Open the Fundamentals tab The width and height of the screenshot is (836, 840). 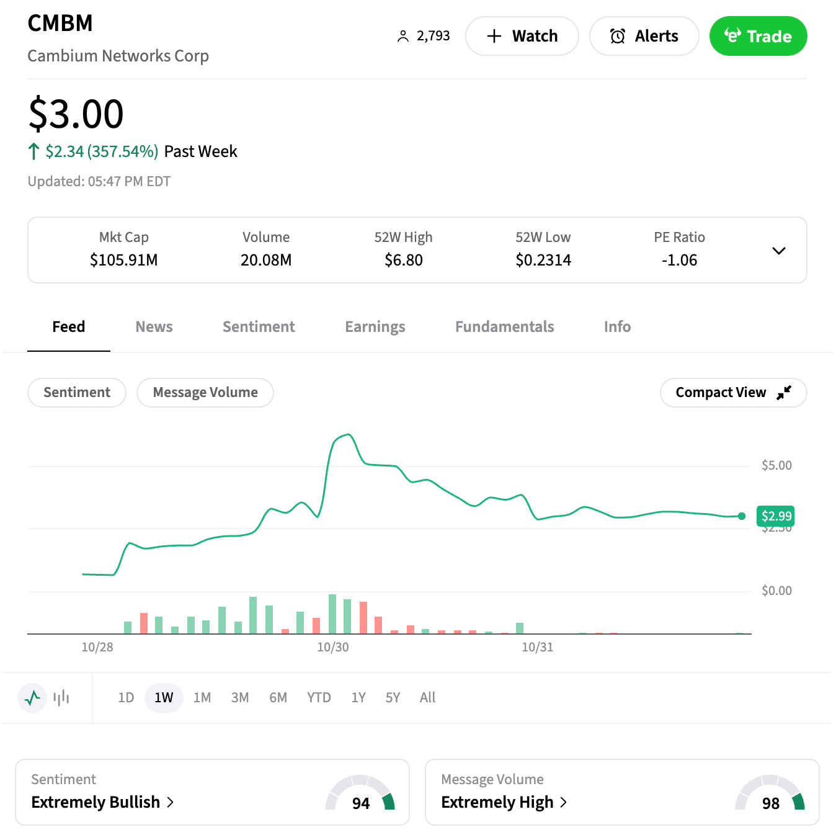504,327
